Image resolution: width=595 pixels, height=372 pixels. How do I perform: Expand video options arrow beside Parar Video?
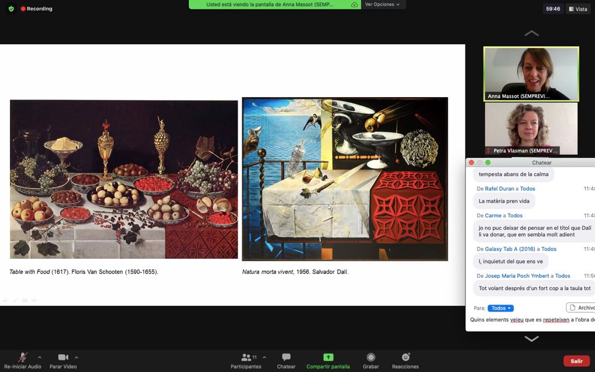tap(76, 357)
